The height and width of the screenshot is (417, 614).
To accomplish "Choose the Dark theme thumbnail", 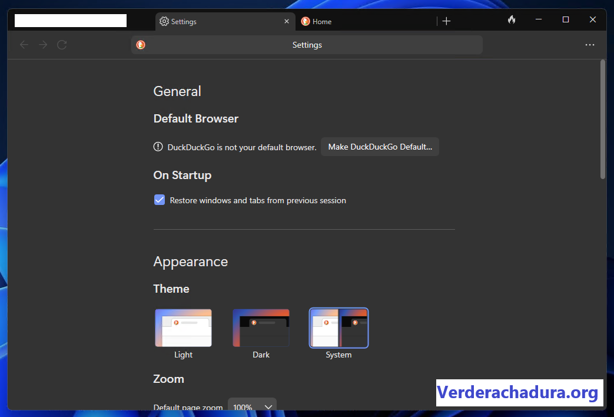I will 261,328.
